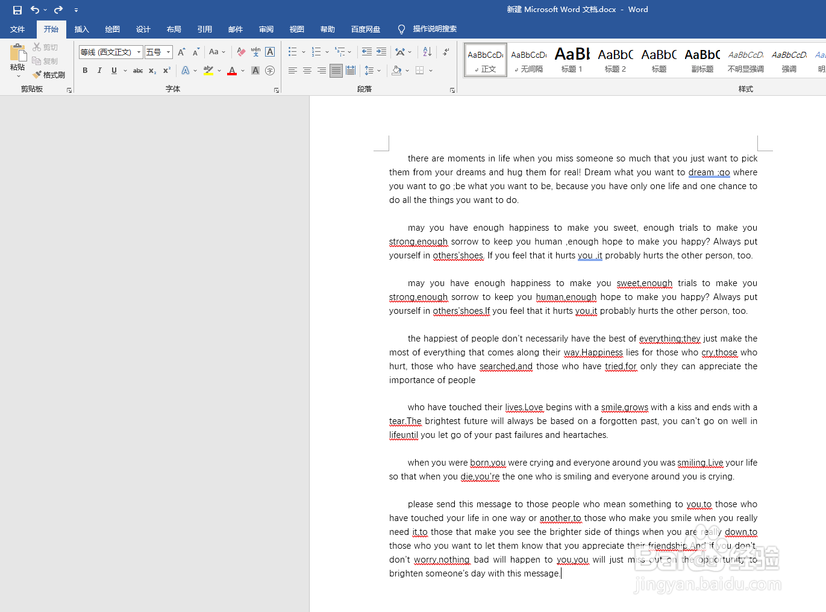The height and width of the screenshot is (612, 826).
Task: Click the Redo arrow icon
Action: (x=58, y=10)
